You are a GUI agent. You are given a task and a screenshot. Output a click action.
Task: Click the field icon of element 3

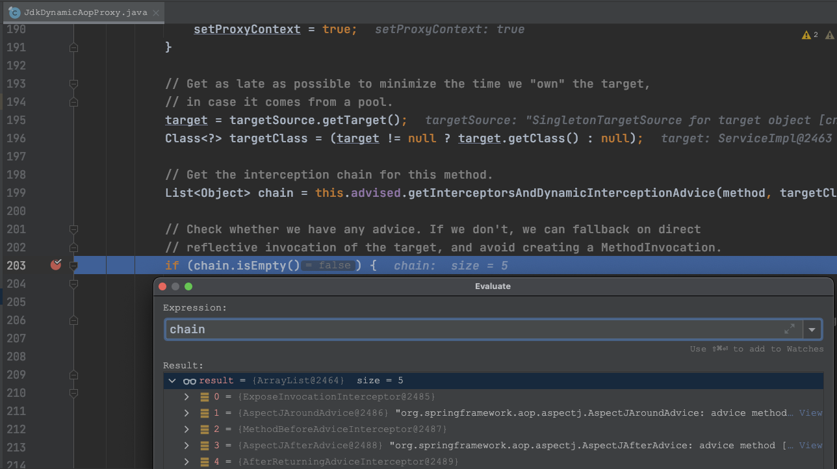[204, 446]
